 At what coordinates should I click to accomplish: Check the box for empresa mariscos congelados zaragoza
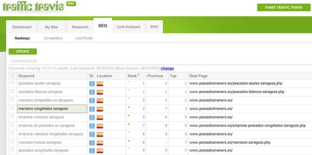point(12,133)
